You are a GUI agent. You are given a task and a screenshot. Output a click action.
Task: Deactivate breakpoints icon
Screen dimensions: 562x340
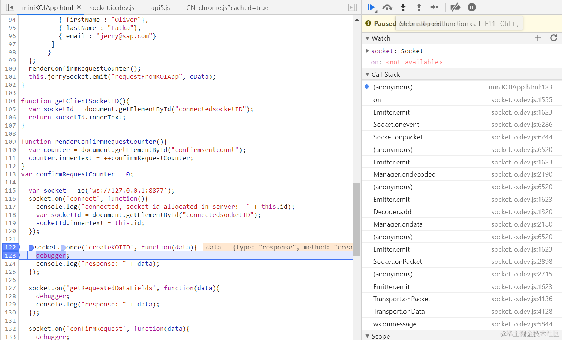coord(455,7)
